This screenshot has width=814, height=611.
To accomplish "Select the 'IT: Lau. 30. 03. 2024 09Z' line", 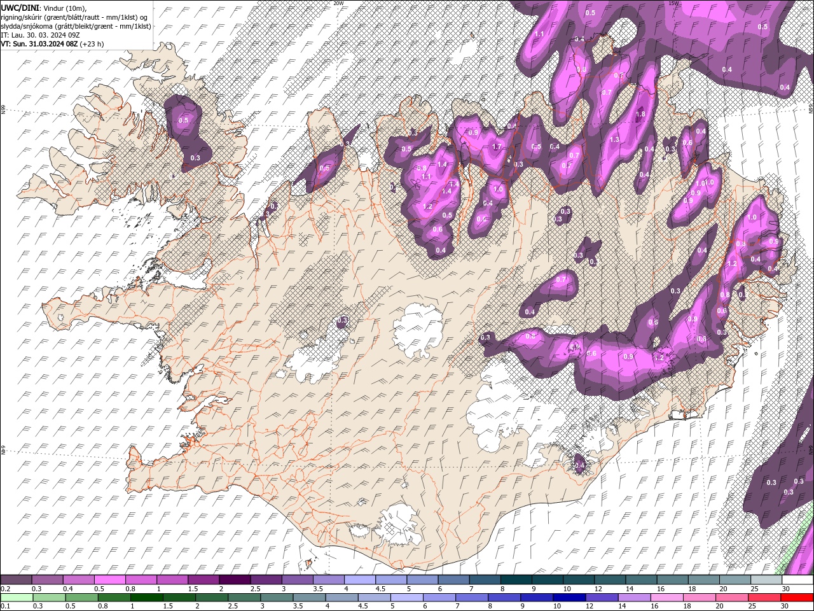I will pyautogui.click(x=39, y=35).
